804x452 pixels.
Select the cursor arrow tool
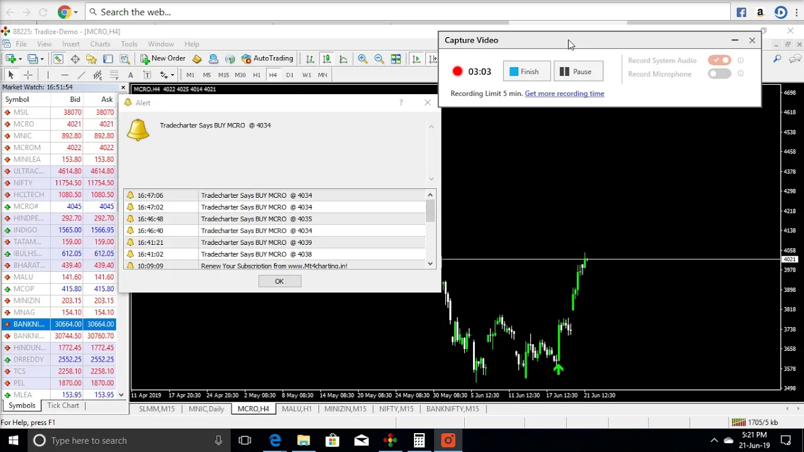pos(11,75)
